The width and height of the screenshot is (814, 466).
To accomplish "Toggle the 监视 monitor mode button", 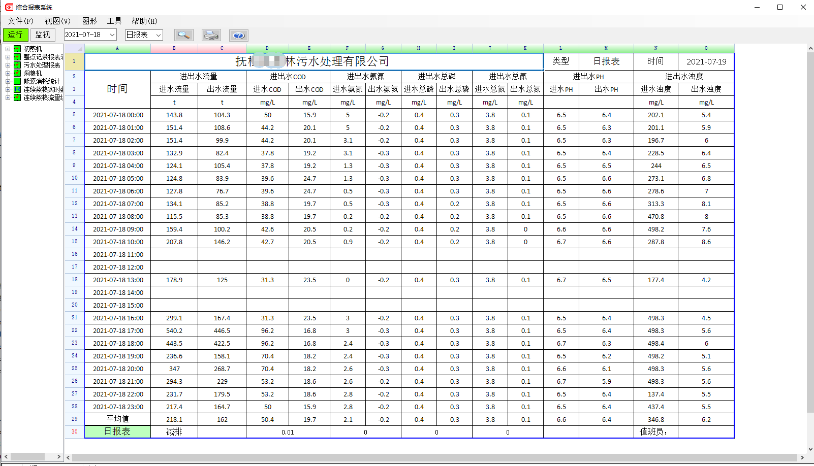I will pyautogui.click(x=43, y=35).
